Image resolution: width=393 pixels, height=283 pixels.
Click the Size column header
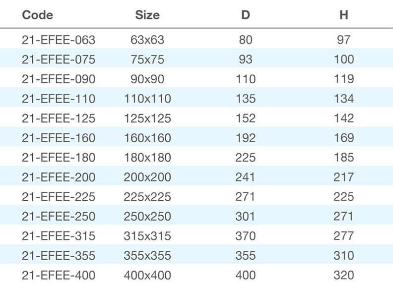[x=147, y=15]
